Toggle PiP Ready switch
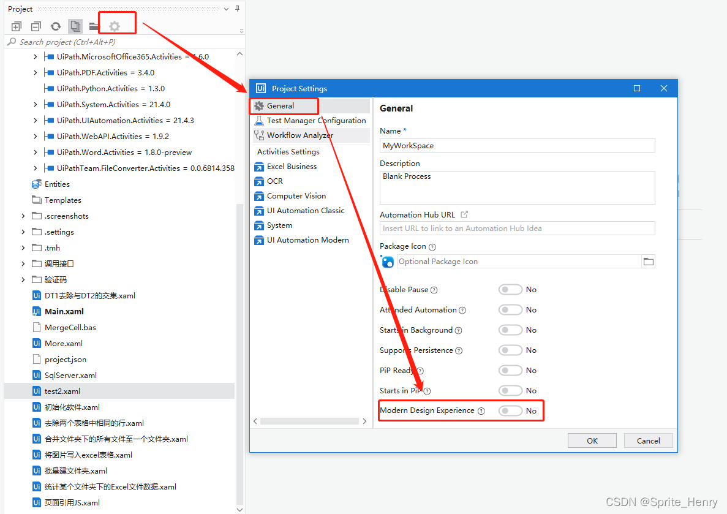The image size is (727, 514). click(x=510, y=370)
